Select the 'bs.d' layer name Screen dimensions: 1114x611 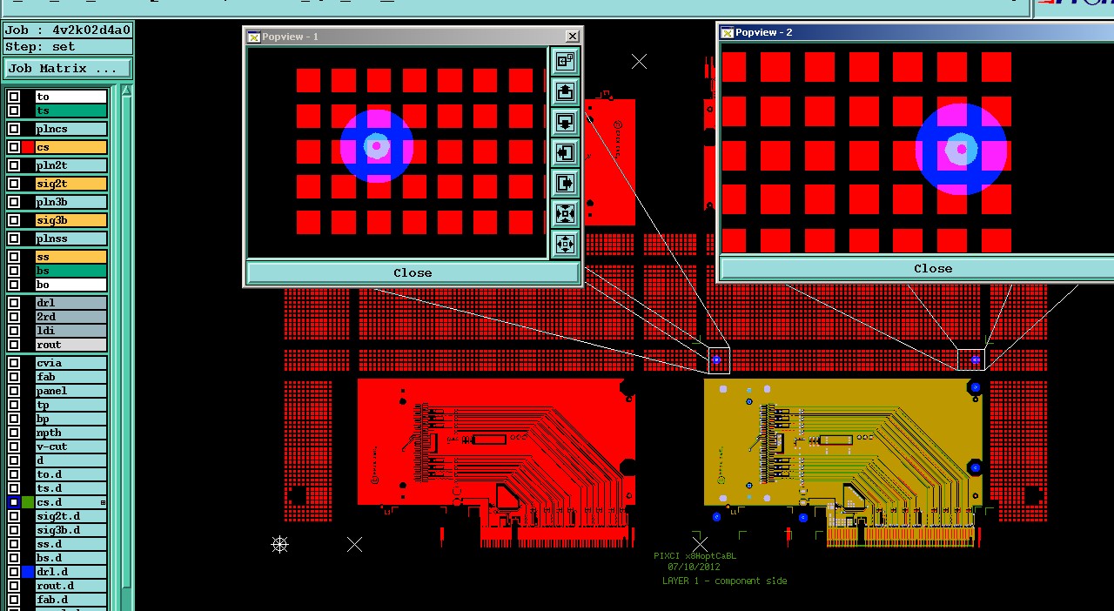(x=71, y=558)
